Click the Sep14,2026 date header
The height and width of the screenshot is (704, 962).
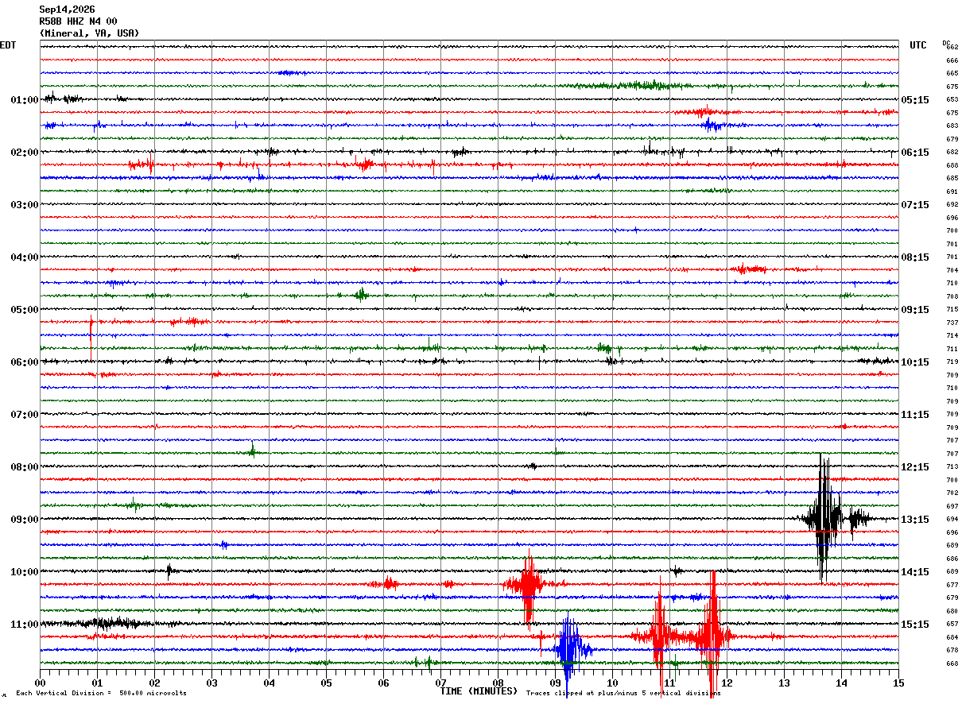[67, 10]
